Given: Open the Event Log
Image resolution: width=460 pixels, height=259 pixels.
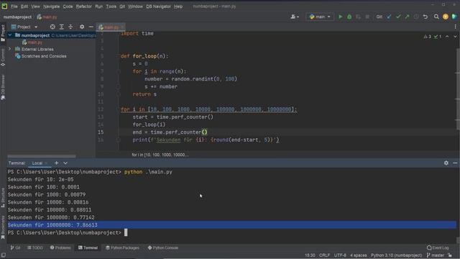Looking at the screenshot, I should tap(438, 247).
